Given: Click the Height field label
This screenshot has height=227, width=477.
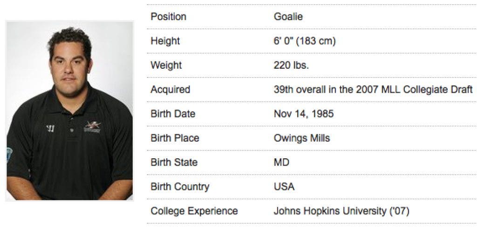Looking at the screenshot, I should point(165,41).
